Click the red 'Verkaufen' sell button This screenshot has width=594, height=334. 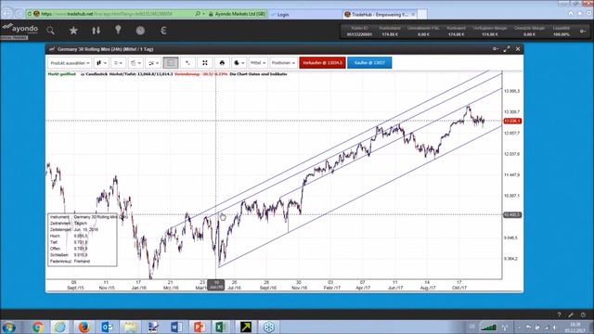[322, 63]
